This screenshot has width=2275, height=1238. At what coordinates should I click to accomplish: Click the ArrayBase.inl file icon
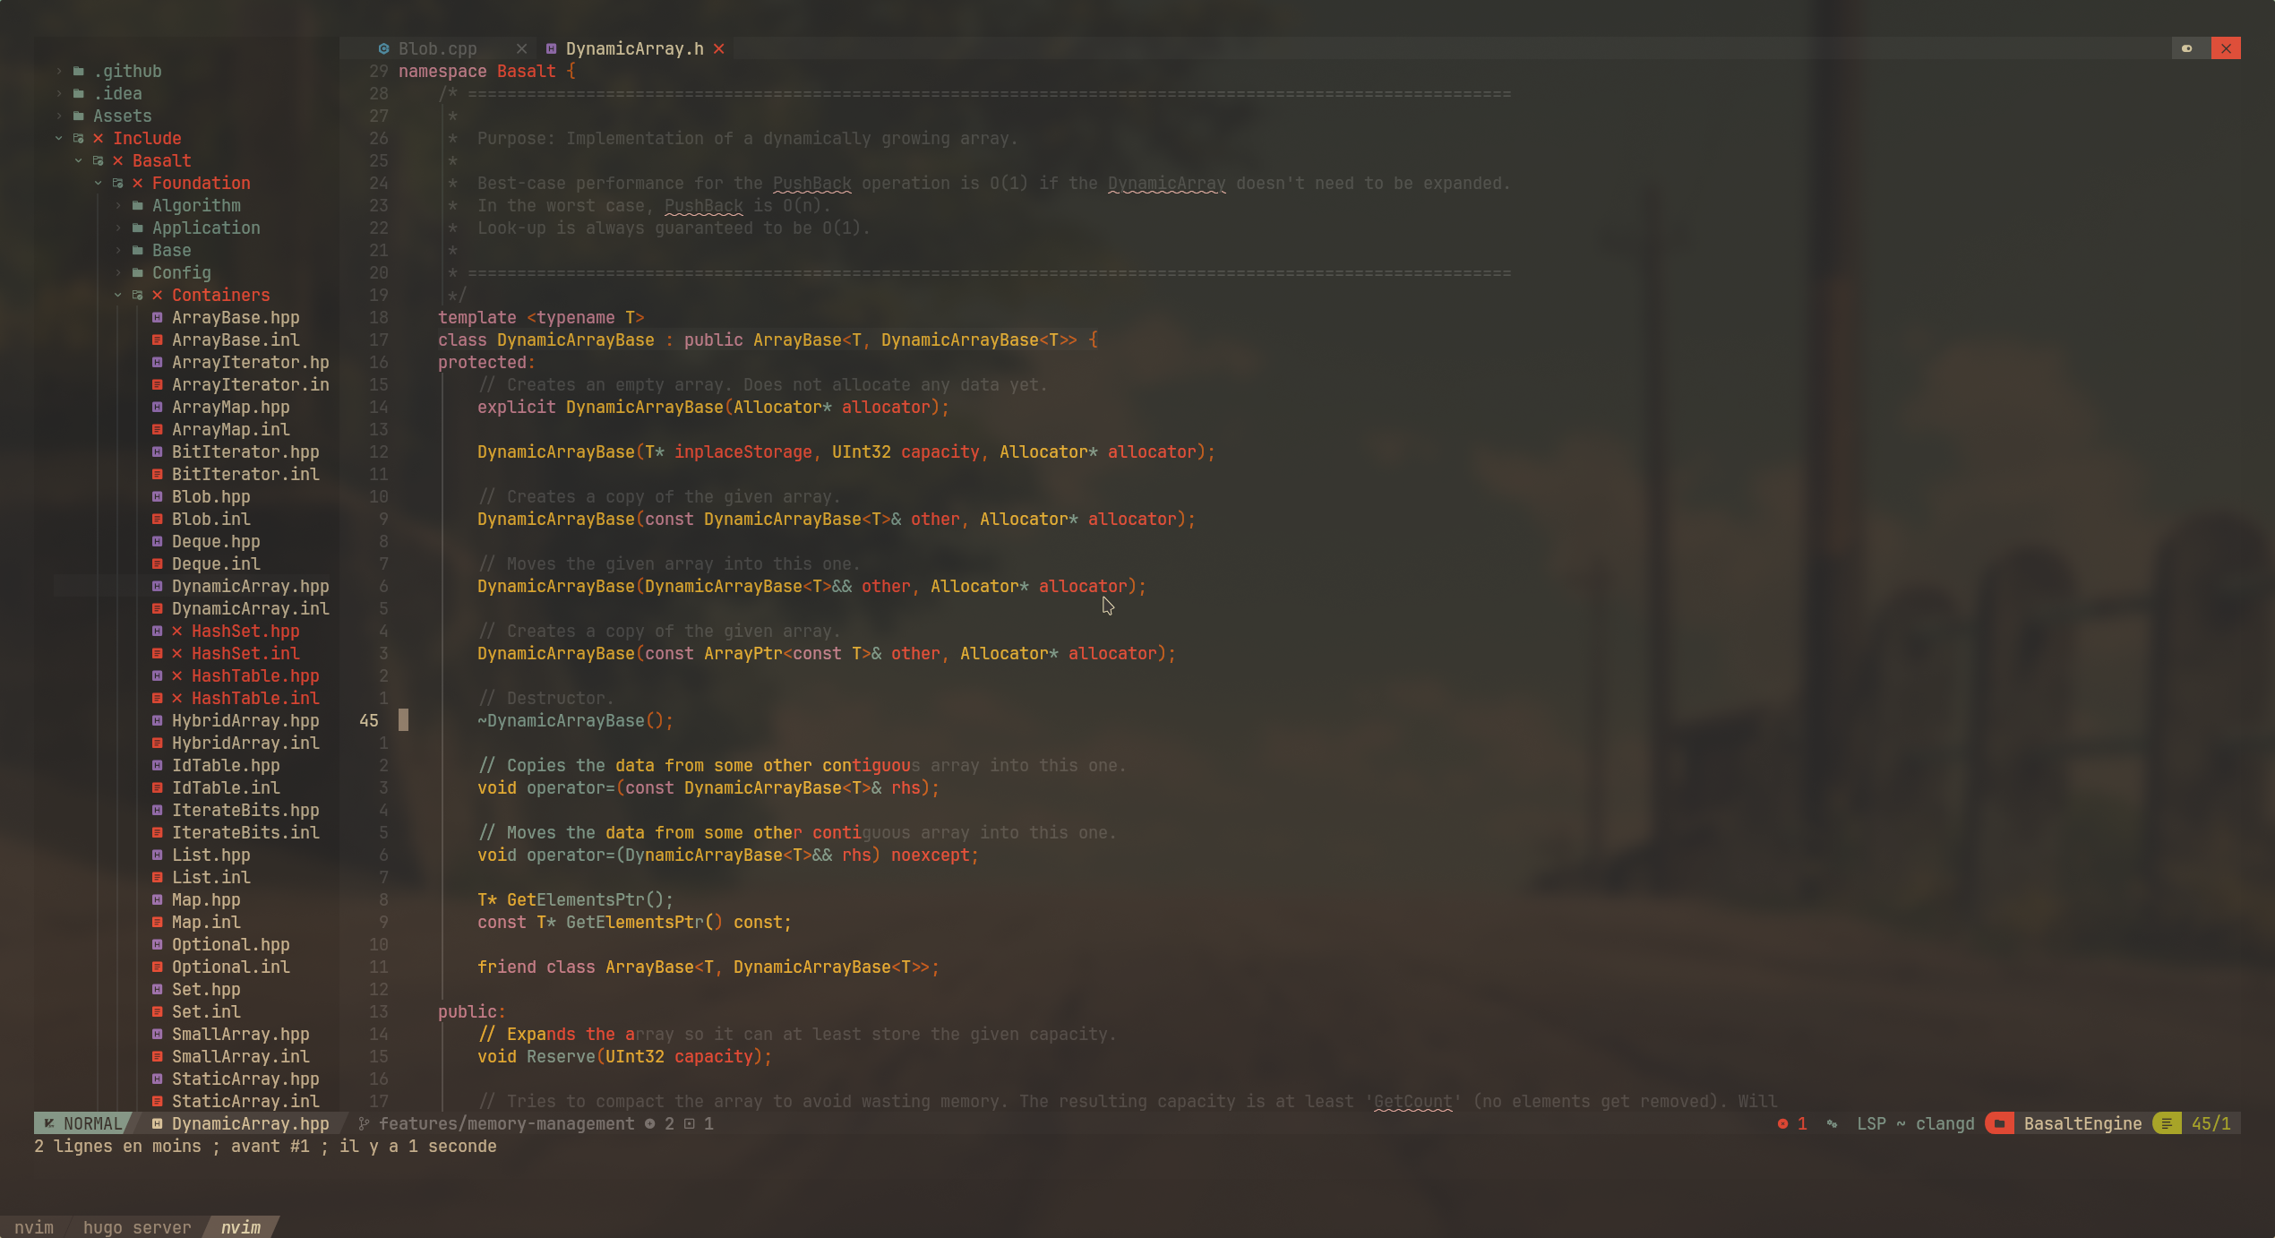(x=157, y=340)
